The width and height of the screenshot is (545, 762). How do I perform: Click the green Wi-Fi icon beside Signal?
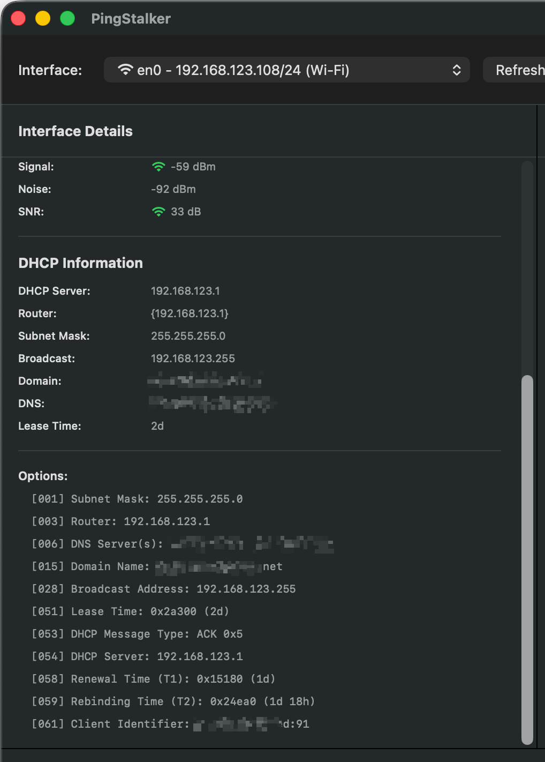pos(158,167)
